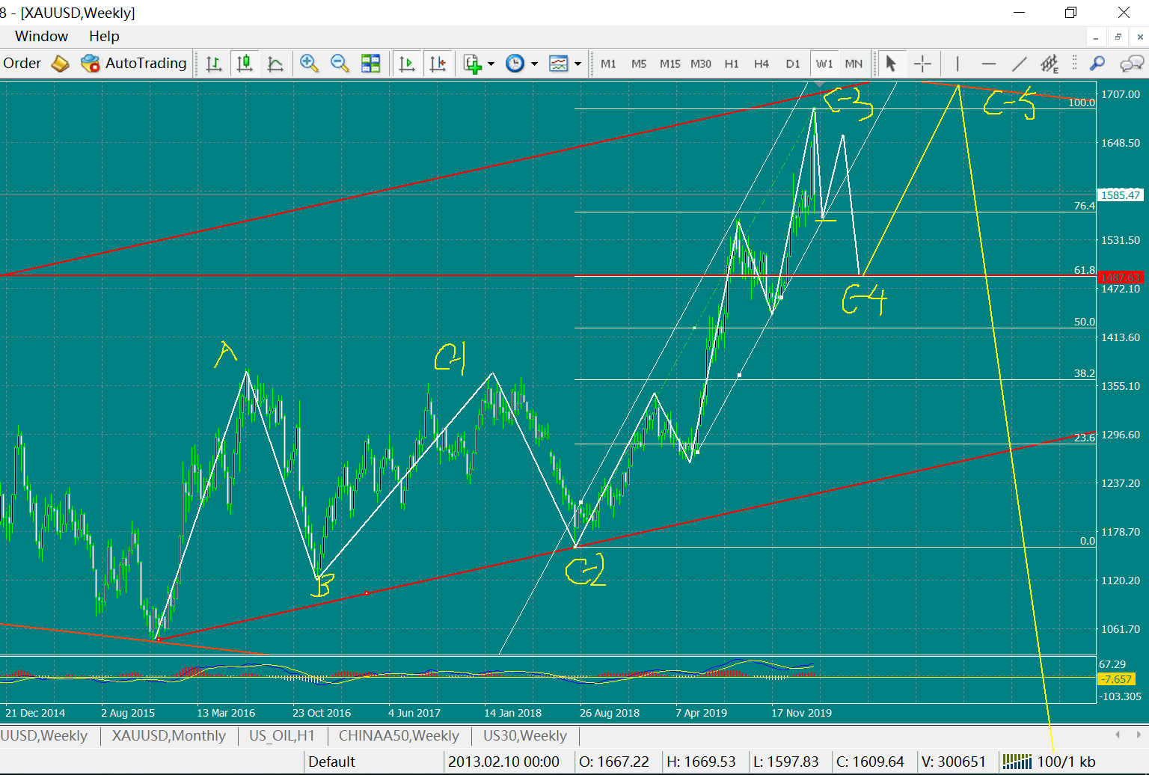1149x775 pixels.
Task: Select the M1 timeframe
Action: click(608, 64)
